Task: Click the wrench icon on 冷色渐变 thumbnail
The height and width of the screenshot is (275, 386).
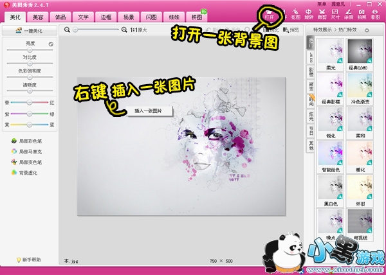Action: click(369, 94)
